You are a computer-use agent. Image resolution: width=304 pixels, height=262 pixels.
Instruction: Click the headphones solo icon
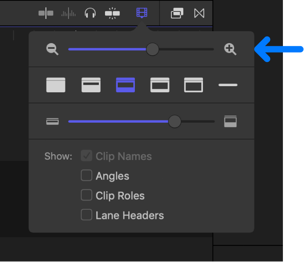(x=90, y=13)
